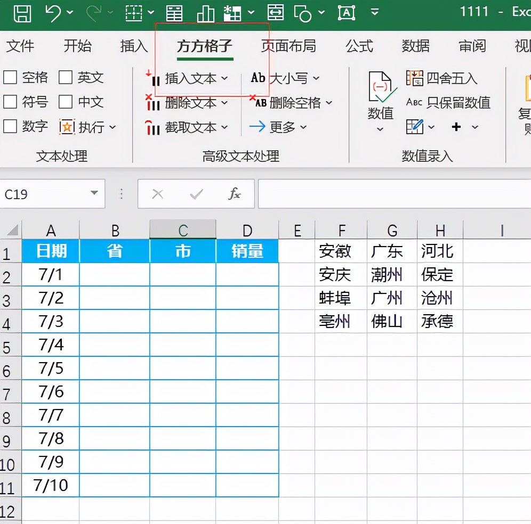Screen dimensions: 531x524
Task: Switch to the 页面布局 tab
Action: [288, 46]
